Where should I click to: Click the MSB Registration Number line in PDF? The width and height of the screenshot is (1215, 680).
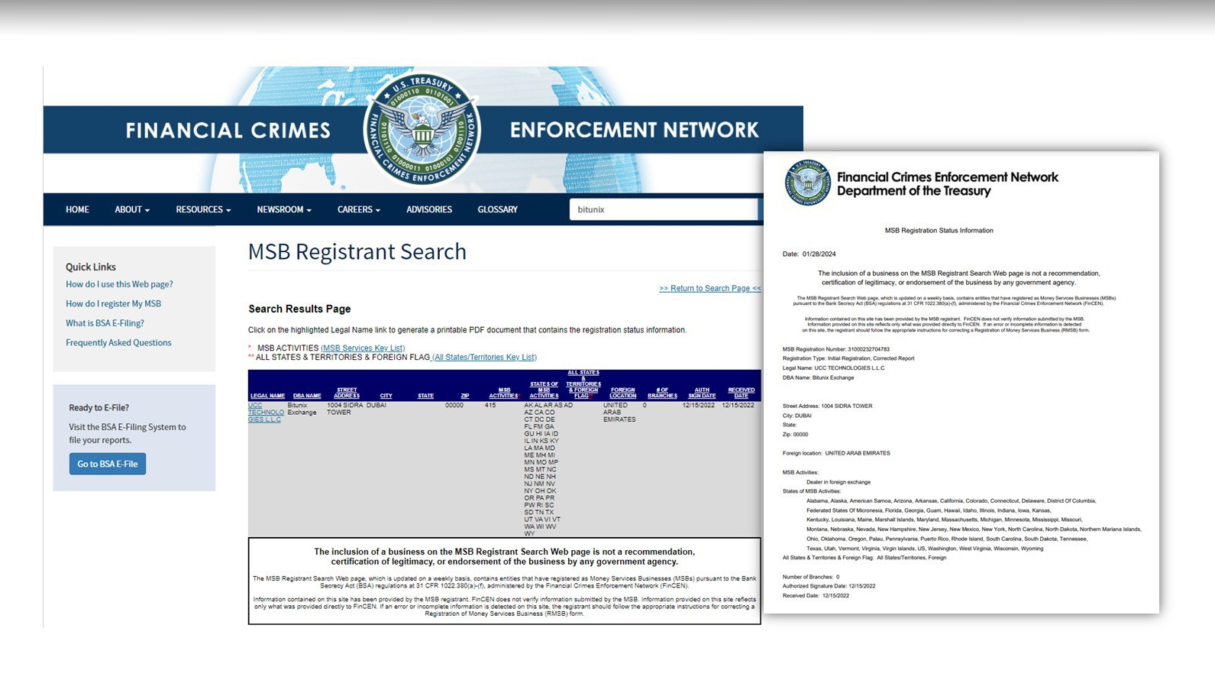coord(835,349)
